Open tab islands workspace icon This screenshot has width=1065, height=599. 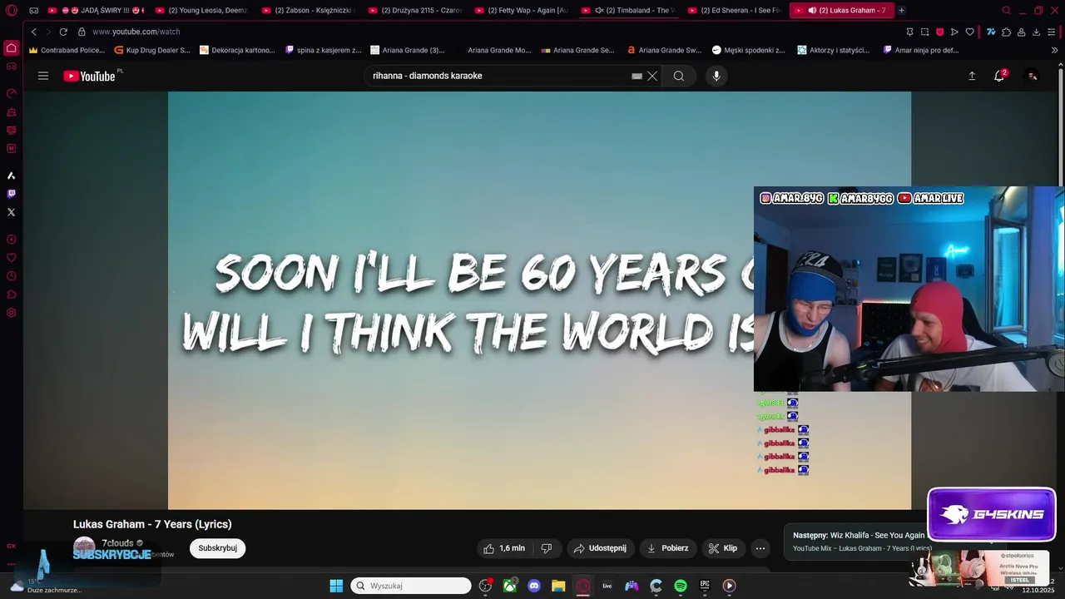click(x=34, y=10)
